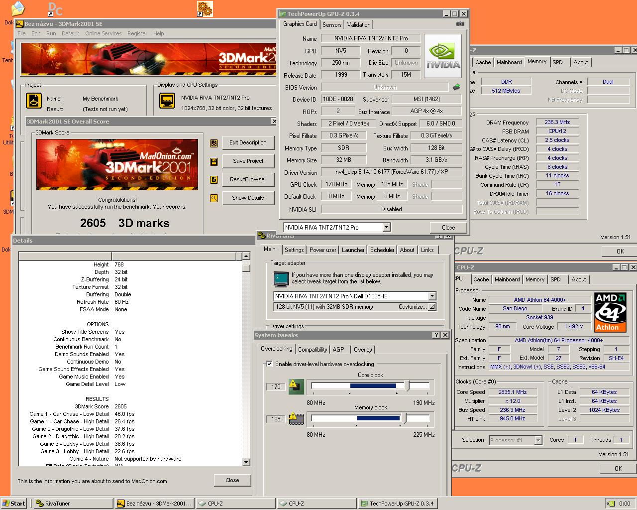Open GPU selection dropdown in GPU-Z
637x510 pixels.
pos(386,228)
